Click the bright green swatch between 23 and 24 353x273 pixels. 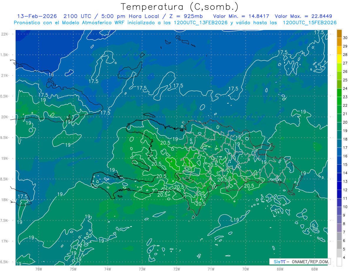pyautogui.click(x=339, y=93)
